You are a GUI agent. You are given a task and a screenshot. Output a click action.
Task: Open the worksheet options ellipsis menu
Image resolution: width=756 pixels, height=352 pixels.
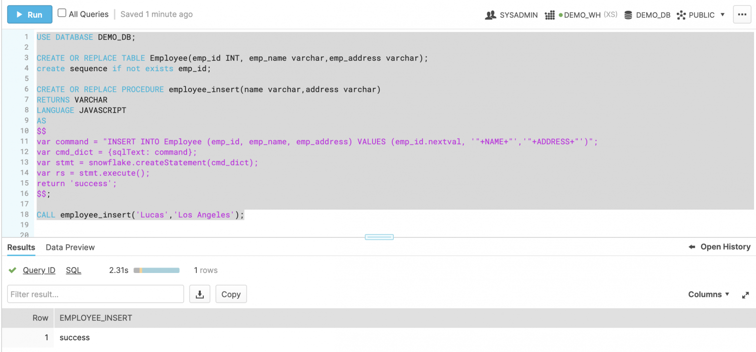point(742,14)
